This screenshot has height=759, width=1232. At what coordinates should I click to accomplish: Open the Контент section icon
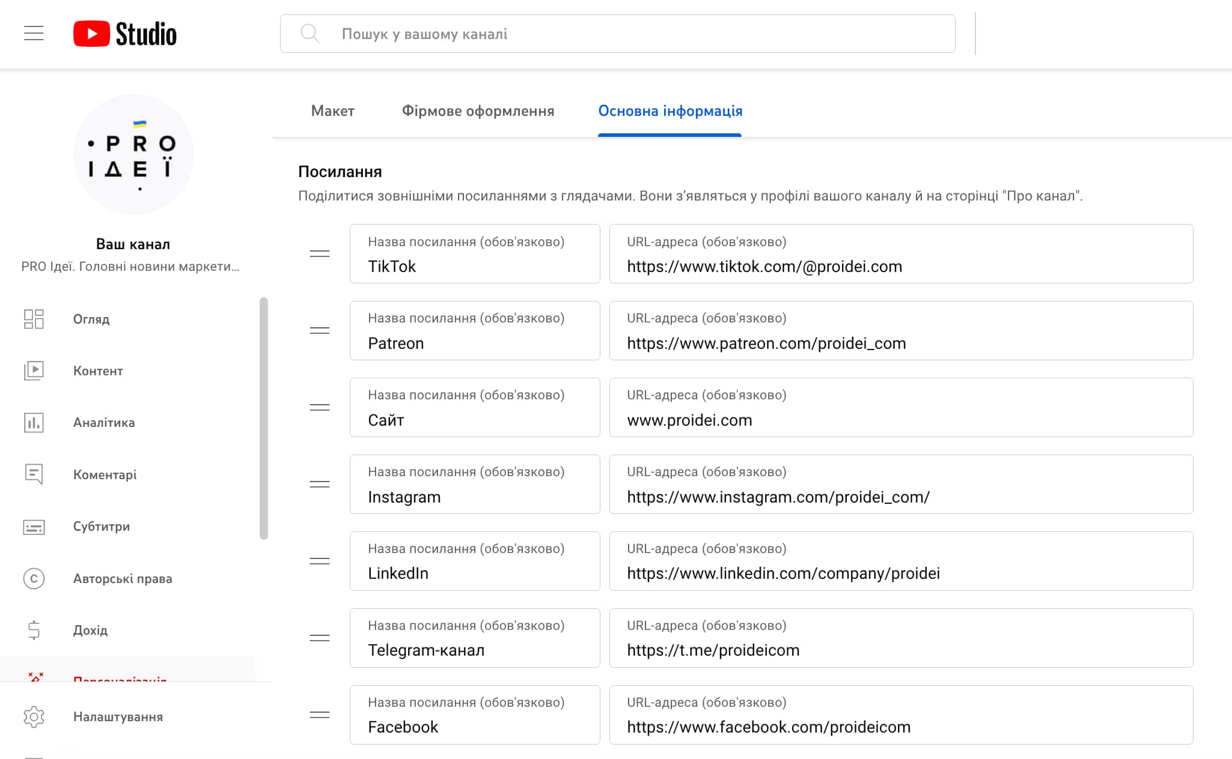[34, 370]
